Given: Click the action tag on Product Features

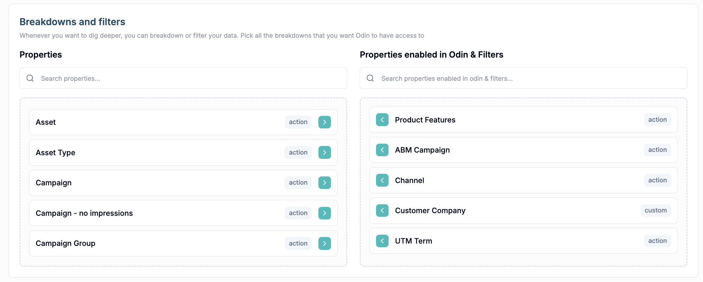Looking at the screenshot, I should [657, 120].
